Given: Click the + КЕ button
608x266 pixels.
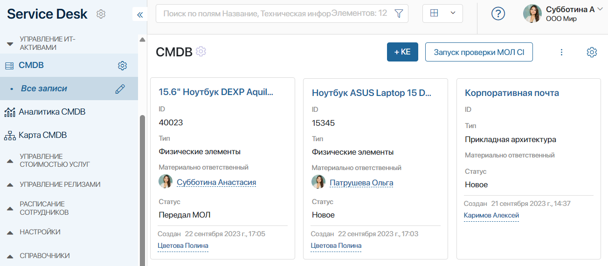Looking at the screenshot, I should coord(402,52).
